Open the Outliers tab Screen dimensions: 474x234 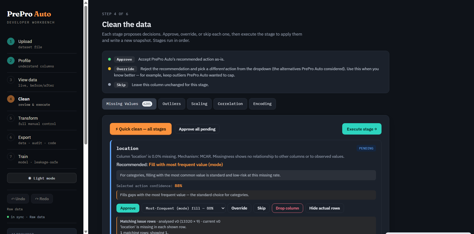click(172, 104)
